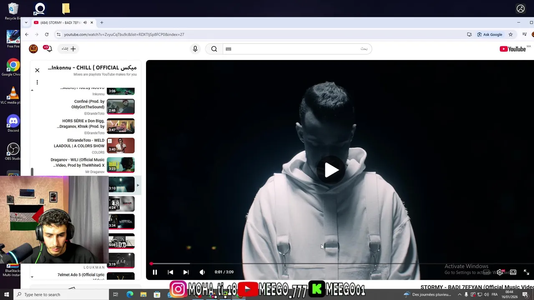This screenshot has width=534, height=300.
Task: Enter fullscreen video mode
Action: coord(526,272)
